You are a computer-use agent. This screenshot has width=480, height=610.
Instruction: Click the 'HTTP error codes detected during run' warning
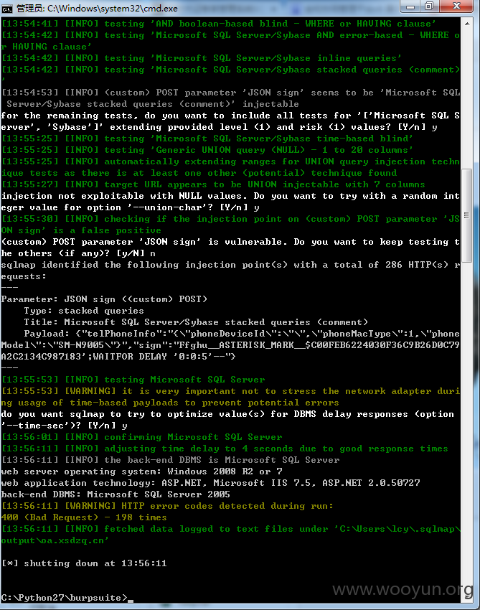pos(167,506)
